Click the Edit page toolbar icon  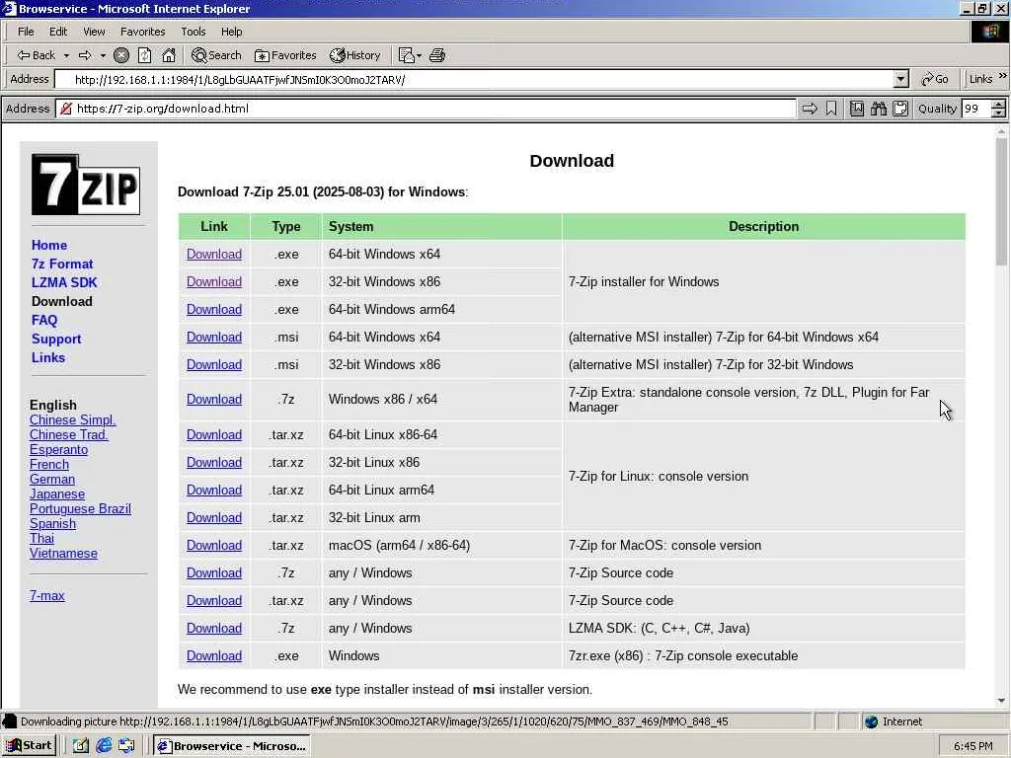(x=406, y=55)
